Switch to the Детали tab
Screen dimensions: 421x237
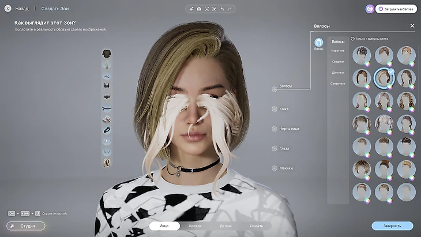click(x=225, y=226)
